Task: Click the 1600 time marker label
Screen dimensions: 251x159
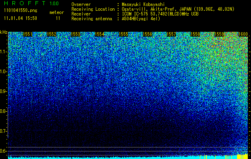Action: click(x=243, y=34)
